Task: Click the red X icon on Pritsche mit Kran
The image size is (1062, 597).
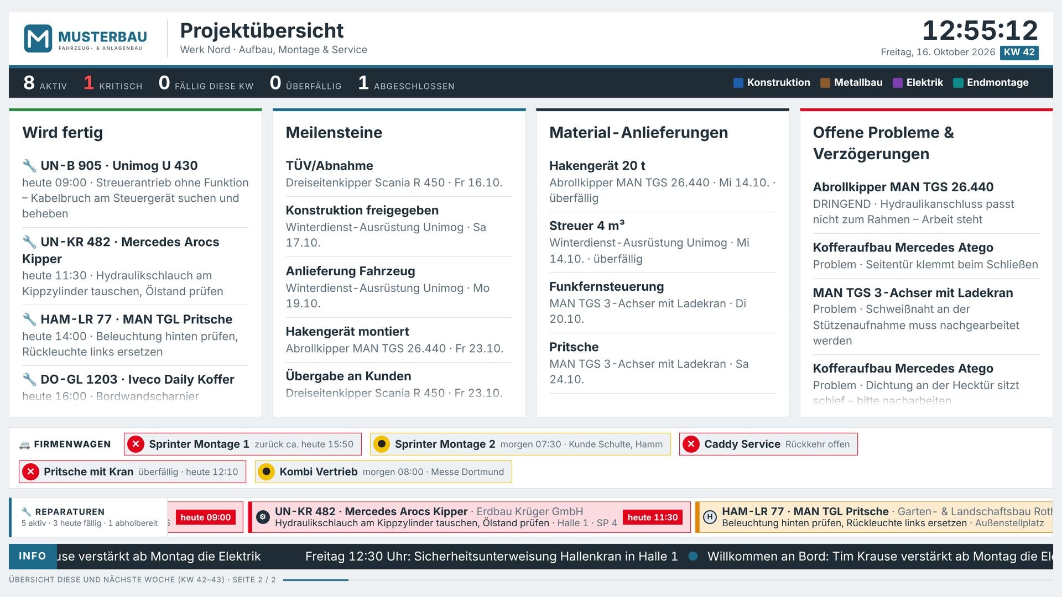Action: (30, 472)
